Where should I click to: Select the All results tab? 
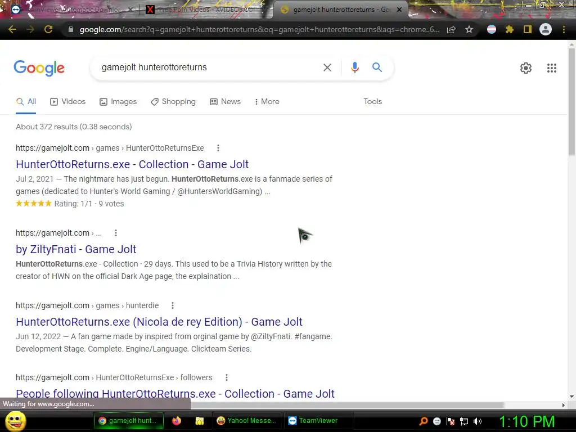pyautogui.click(x=26, y=102)
